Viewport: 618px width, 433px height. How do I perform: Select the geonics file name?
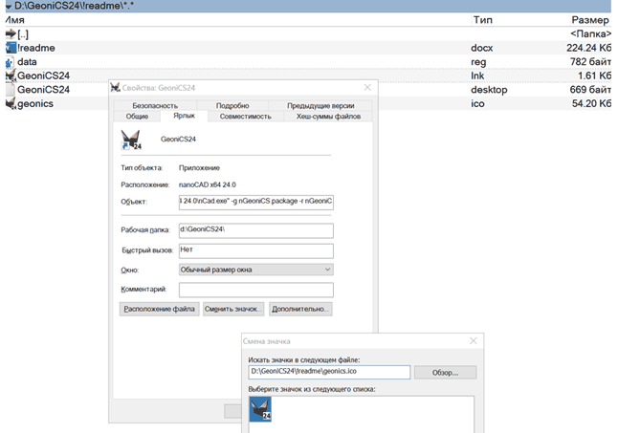pyautogui.click(x=35, y=104)
